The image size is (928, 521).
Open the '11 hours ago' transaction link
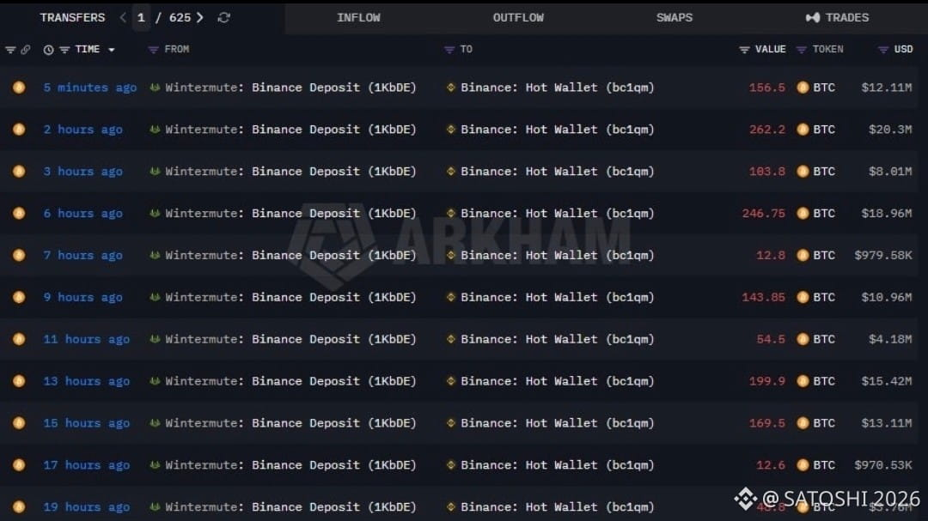tap(87, 339)
